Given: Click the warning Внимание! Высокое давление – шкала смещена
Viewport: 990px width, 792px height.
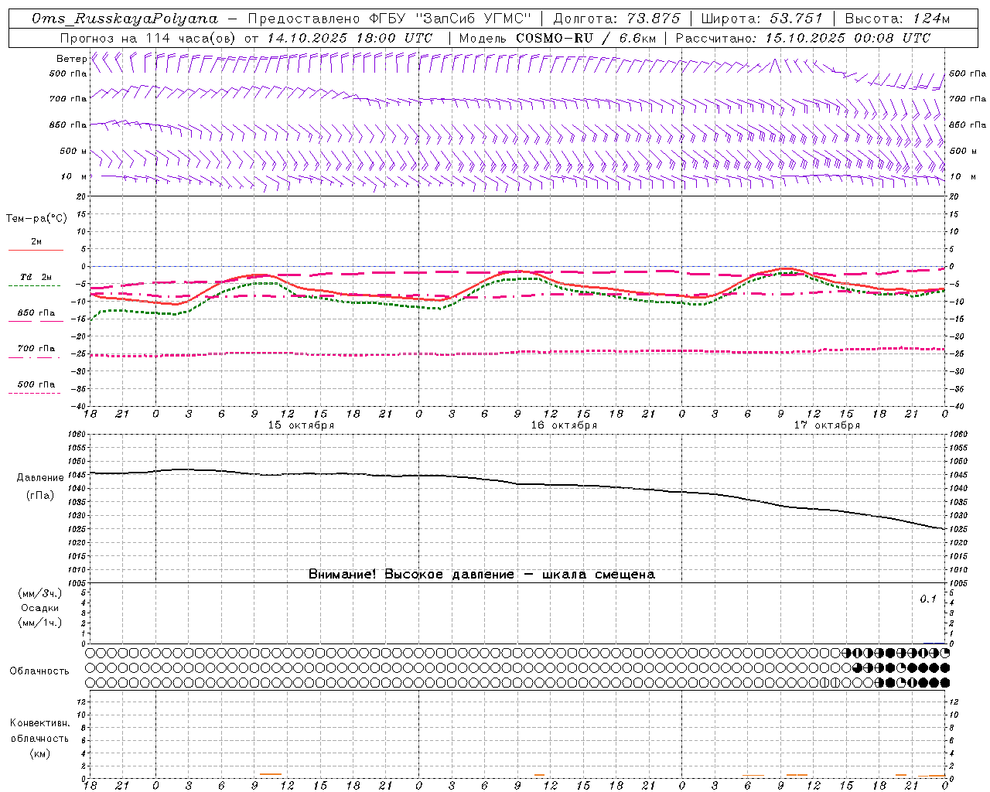Looking at the screenshot, I should [x=481, y=574].
